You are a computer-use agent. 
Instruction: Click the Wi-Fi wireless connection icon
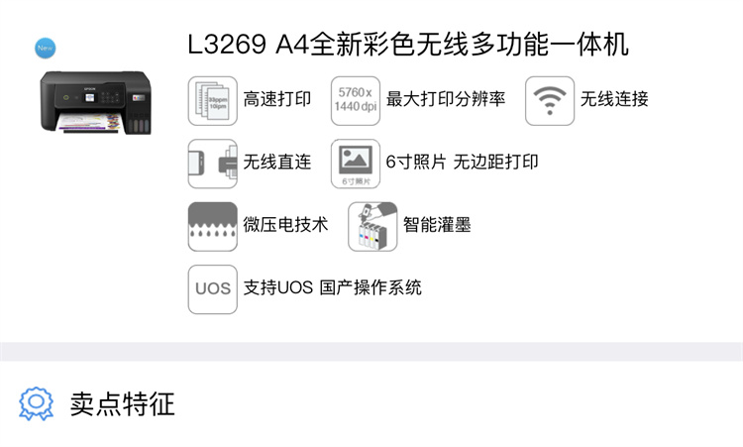pos(550,101)
